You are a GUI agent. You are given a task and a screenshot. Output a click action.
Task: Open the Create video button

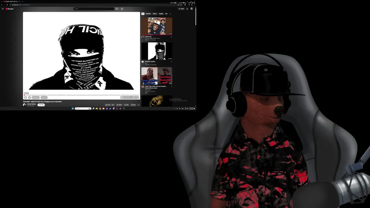181,9
